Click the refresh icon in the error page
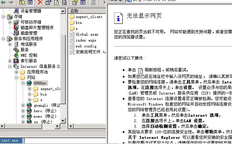Viewport: 232px width, 144px height. coord(140,70)
